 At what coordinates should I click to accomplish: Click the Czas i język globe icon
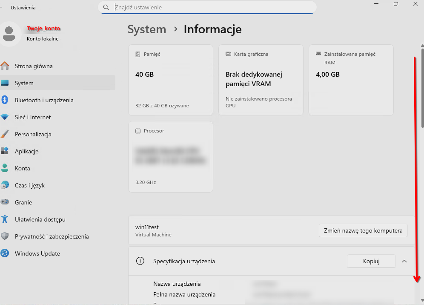click(5, 185)
